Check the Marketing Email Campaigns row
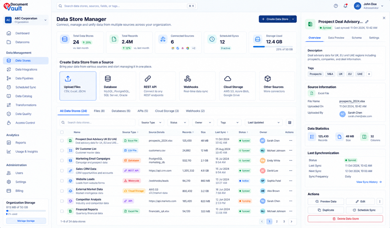 click(x=62, y=161)
